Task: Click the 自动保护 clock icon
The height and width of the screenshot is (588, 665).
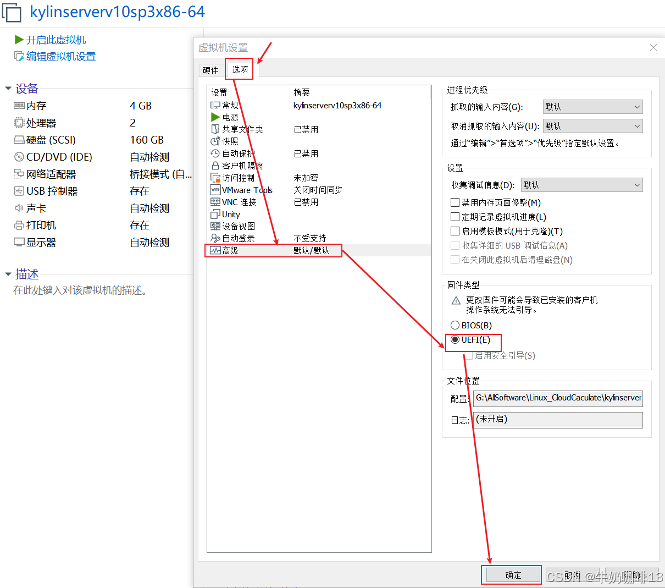Action: [215, 153]
